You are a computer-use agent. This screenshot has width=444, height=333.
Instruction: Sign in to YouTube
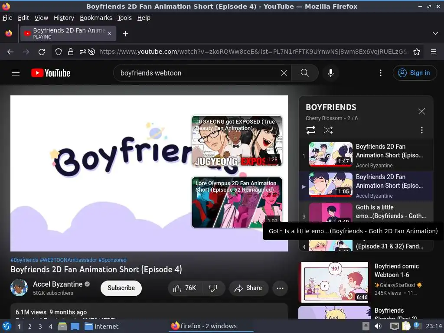click(414, 73)
